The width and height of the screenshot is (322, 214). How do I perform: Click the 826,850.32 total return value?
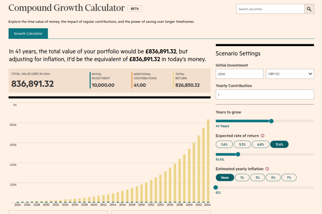coord(188,85)
